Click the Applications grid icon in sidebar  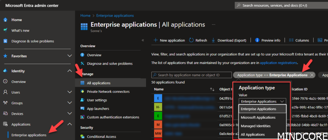(x=6, y=124)
